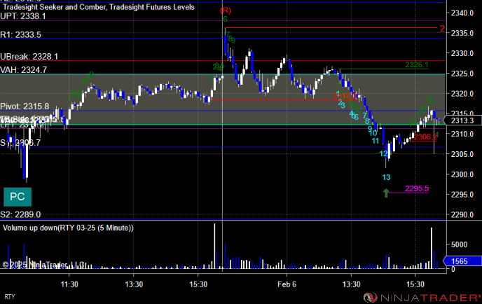Select the UBreak: 2328.1 label
Viewport: 482px width, 304px height.
pyautogui.click(x=29, y=57)
